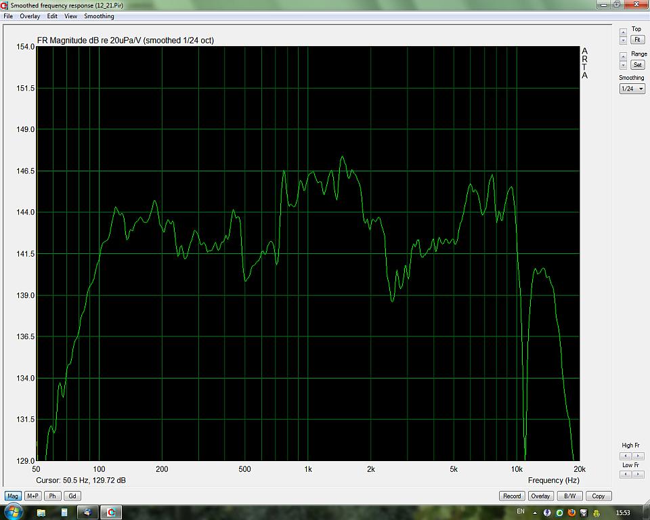Open the calculator taskbar icon
This screenshot has height=520, width=650.
[64, 513]
